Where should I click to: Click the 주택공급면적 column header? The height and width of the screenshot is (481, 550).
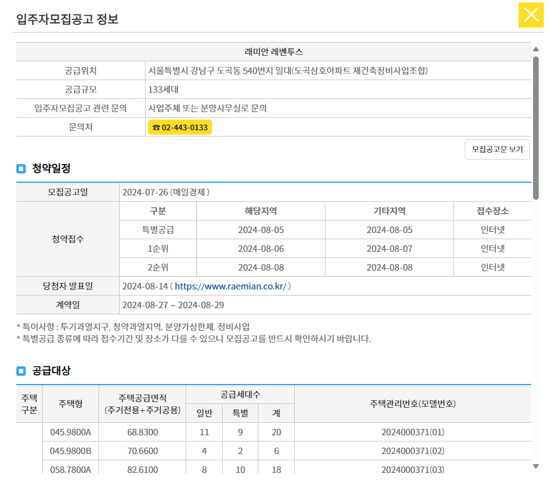(x=142, y=404)
